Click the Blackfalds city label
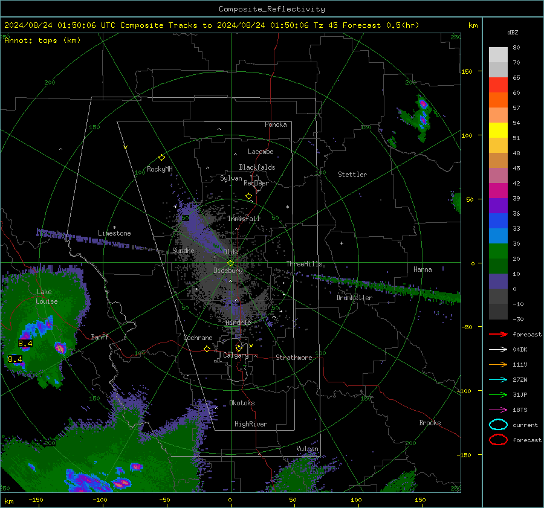Screen dimensions: 544x508 coord(257,167)
